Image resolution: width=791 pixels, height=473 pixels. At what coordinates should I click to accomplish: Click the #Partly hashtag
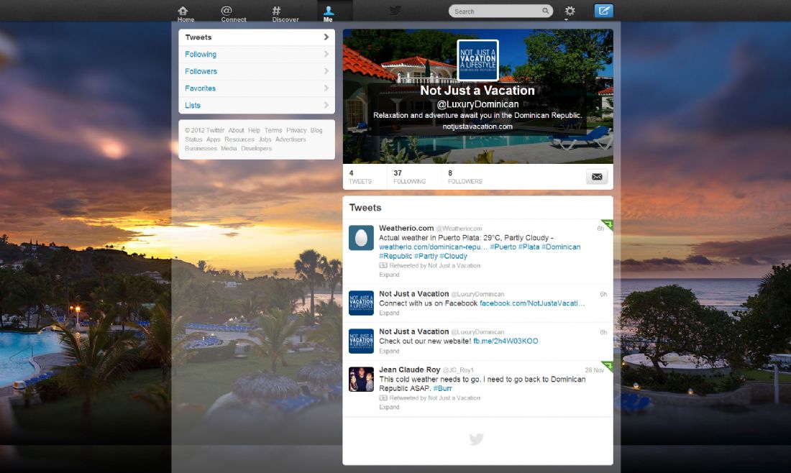[x=426, y=256]
